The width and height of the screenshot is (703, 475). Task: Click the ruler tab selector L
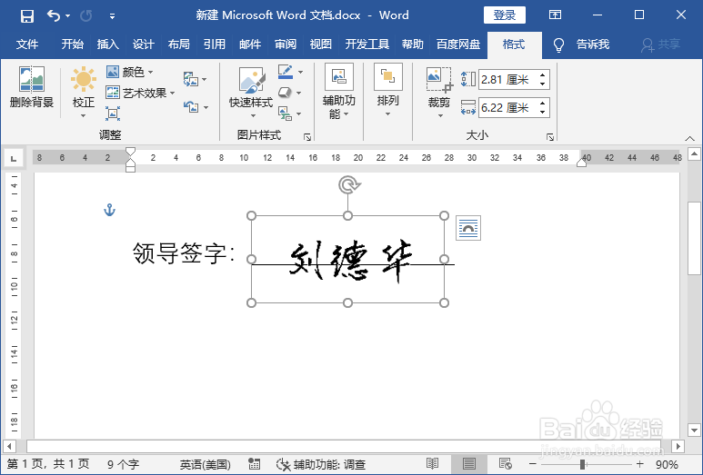pyautogui.click(x=14, y=158)
